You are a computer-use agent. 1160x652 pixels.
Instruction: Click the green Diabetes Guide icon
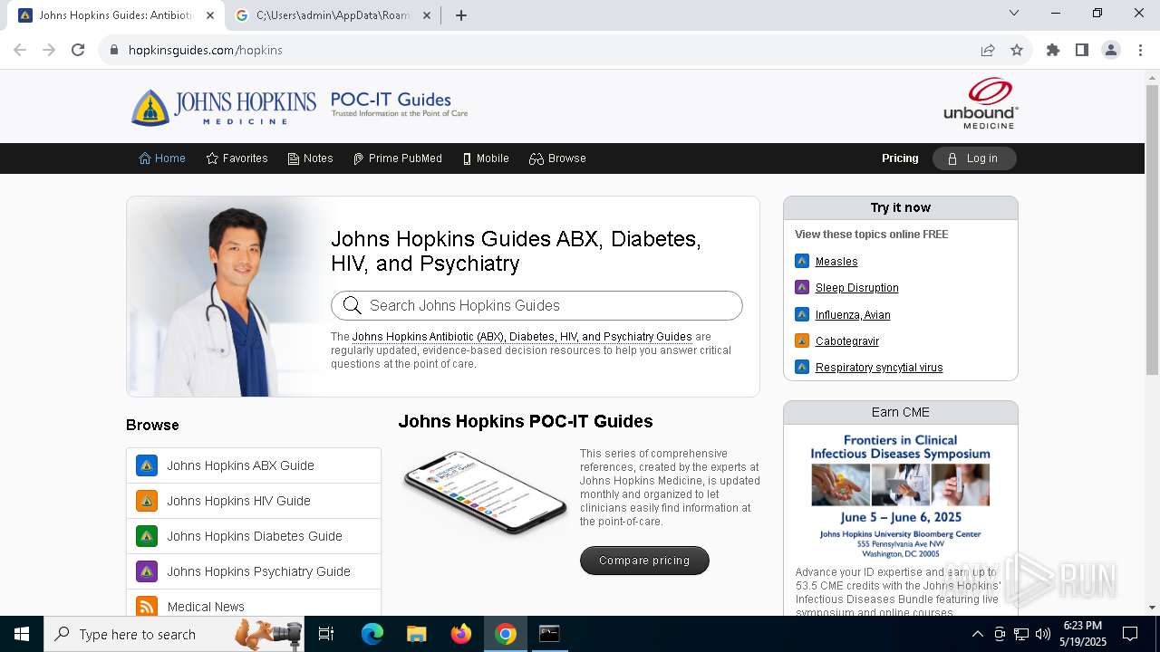[147, 536]
